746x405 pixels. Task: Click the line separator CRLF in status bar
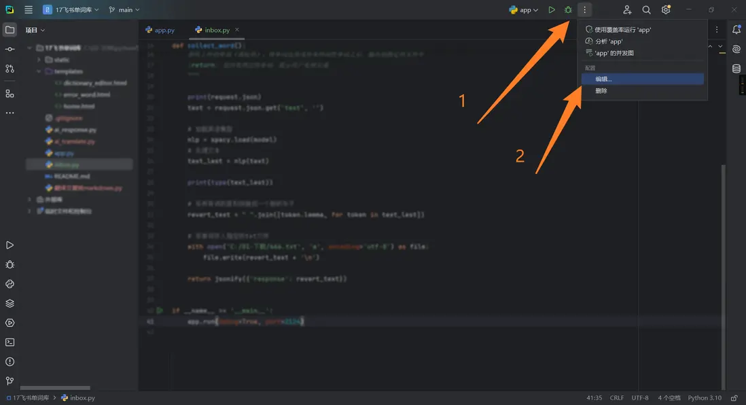[617, 398]
